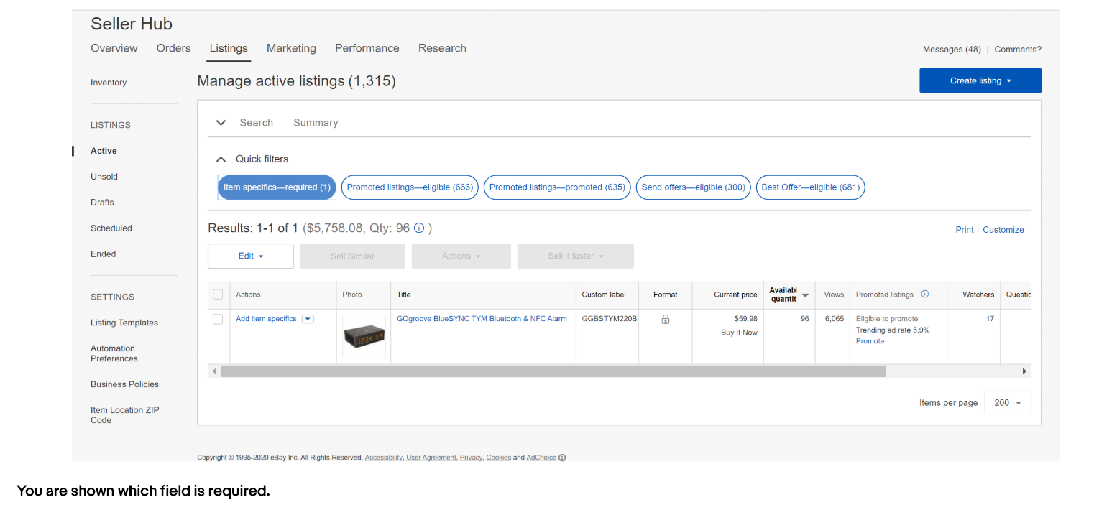Click the info icon next to Results quantity
This screenshot has width=1117, height=510.
click(419, 228)
